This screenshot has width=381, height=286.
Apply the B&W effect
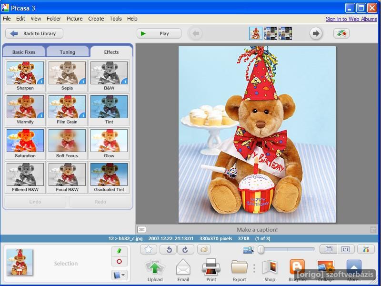109,76
